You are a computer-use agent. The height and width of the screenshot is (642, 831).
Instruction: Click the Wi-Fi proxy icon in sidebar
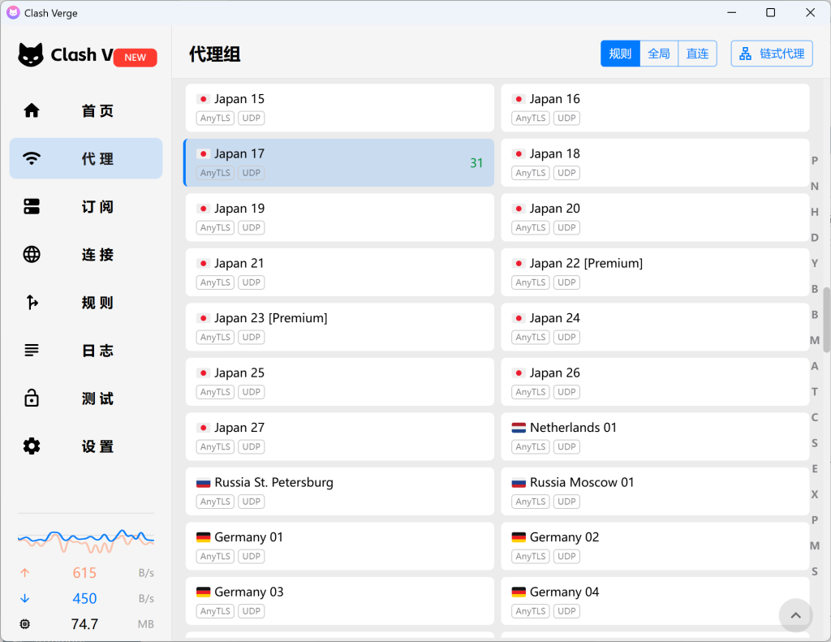tap(32, 158)
